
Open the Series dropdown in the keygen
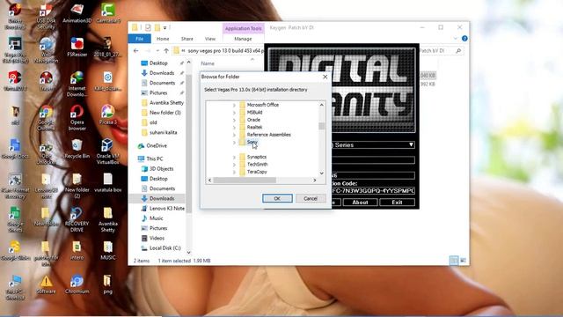[x=411, y=144]
